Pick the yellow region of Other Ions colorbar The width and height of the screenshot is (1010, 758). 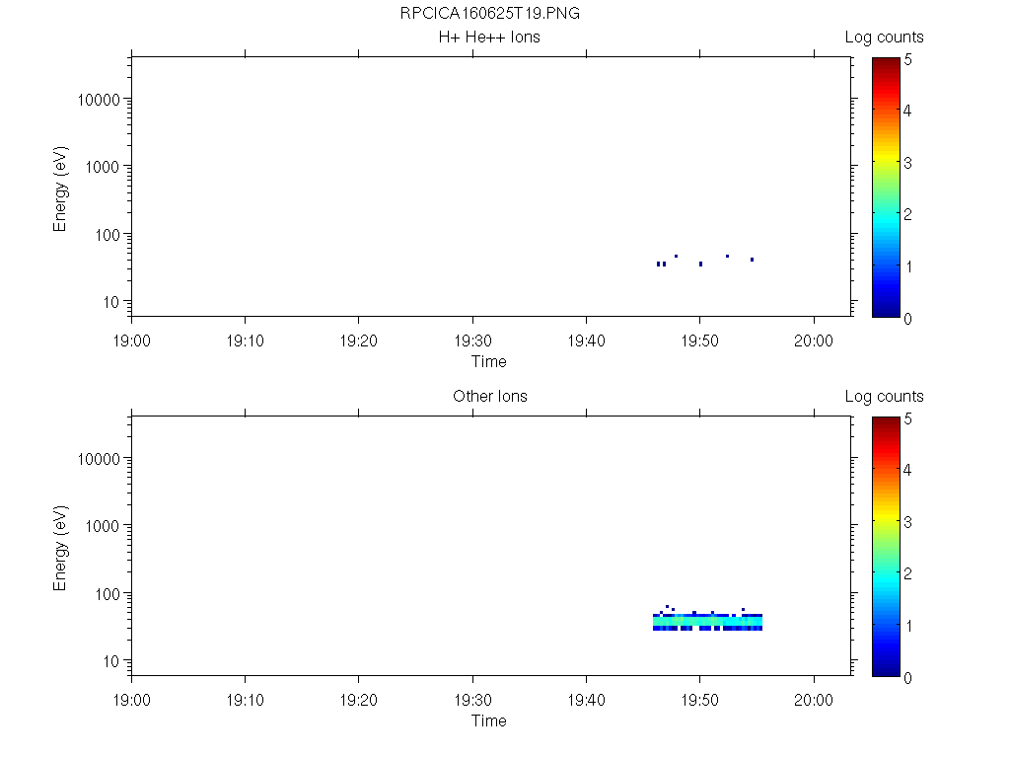pos(886,519)
